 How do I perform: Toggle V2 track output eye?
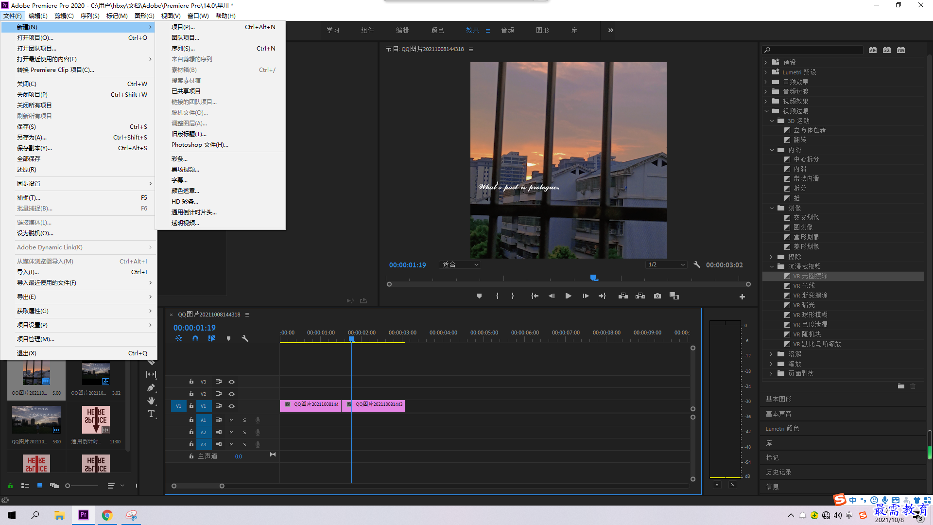(232, 394)
